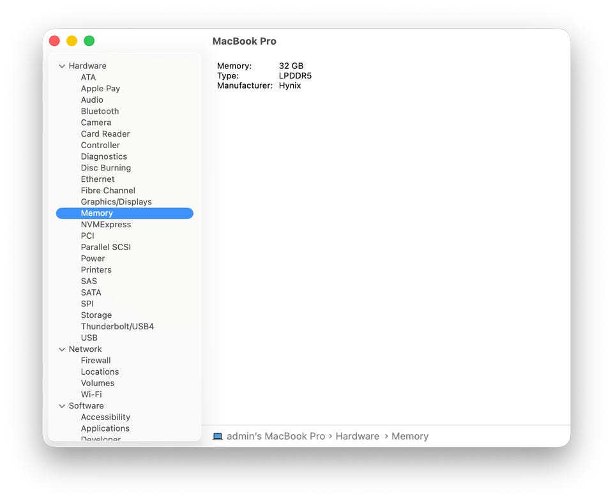Open the SATA entry
This screenshot has height=503, width=613.
(91, 293)
